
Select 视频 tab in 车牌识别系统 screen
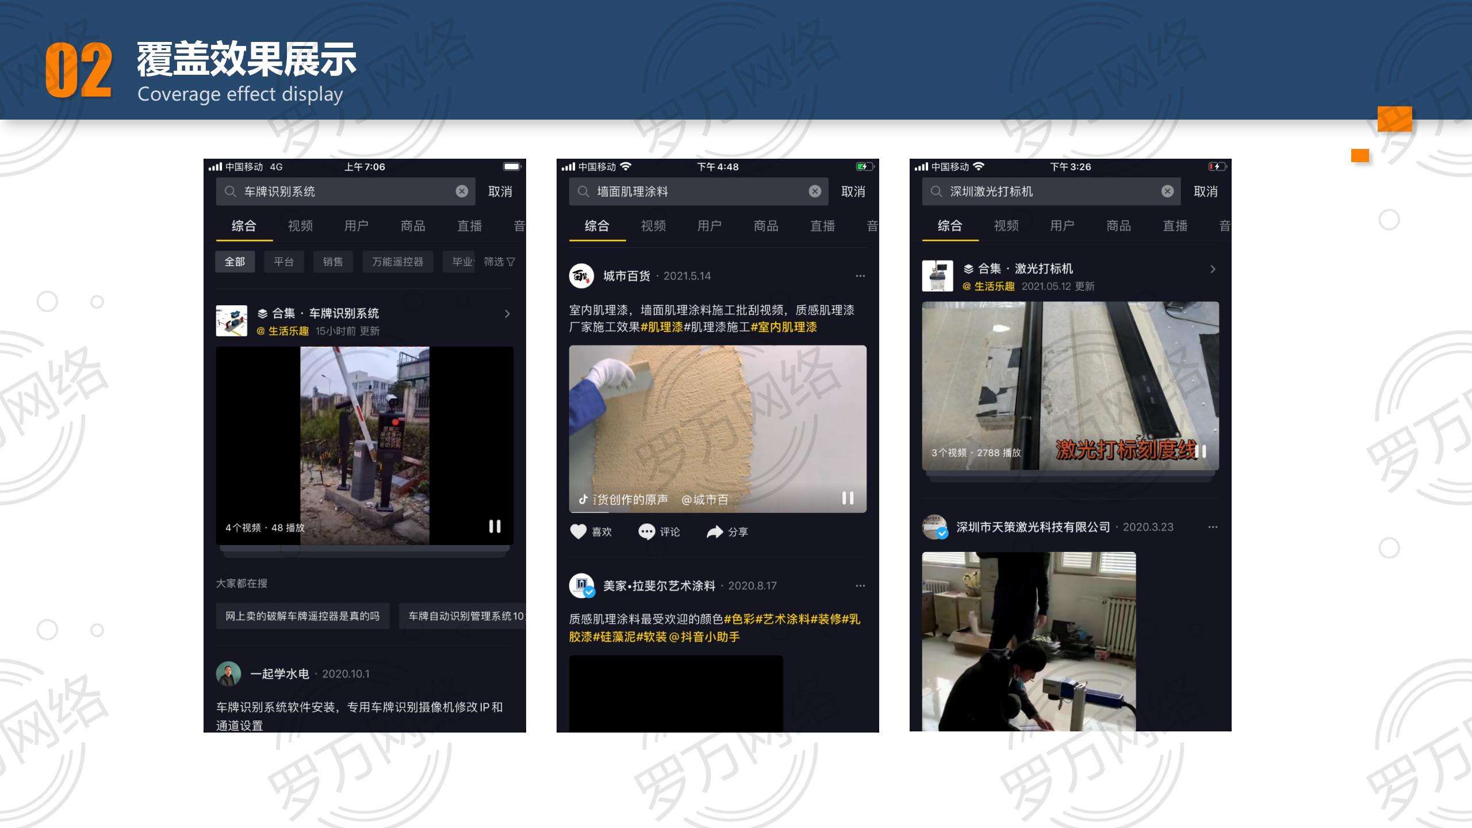point(300,226)
